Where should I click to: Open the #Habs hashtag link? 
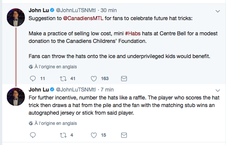coord(133,33)
